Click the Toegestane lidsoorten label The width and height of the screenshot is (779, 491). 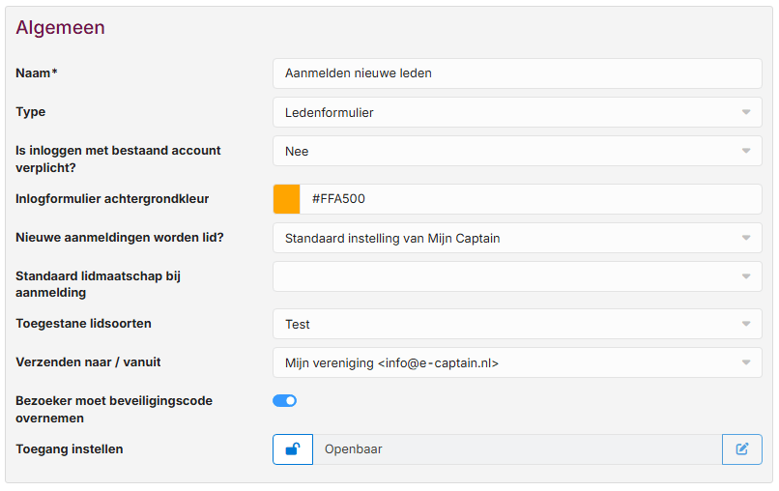pos(83,324)
